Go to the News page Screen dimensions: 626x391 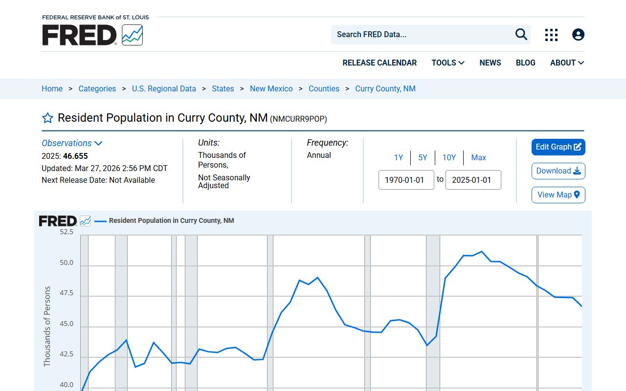(490, 63)
